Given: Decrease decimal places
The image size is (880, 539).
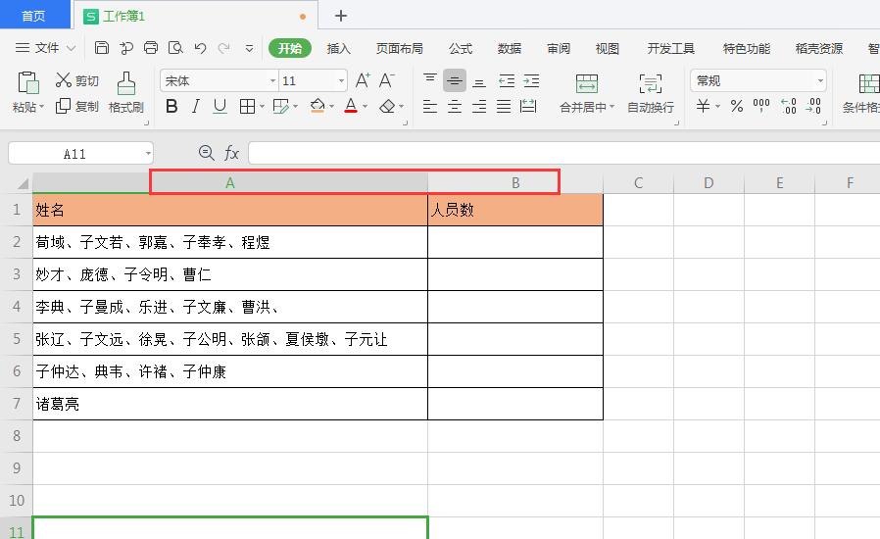Looking at the screenshot, I should pyautogui.click(x=813, y=106).
